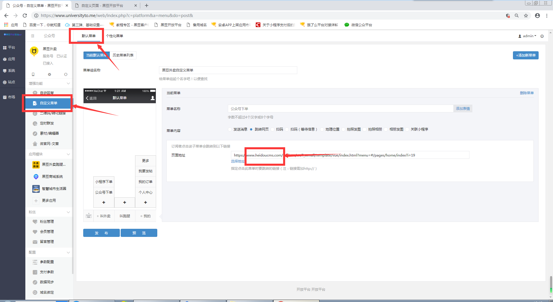Click 删除菜单 link
The image size is (553, 302).
point(527,93)
